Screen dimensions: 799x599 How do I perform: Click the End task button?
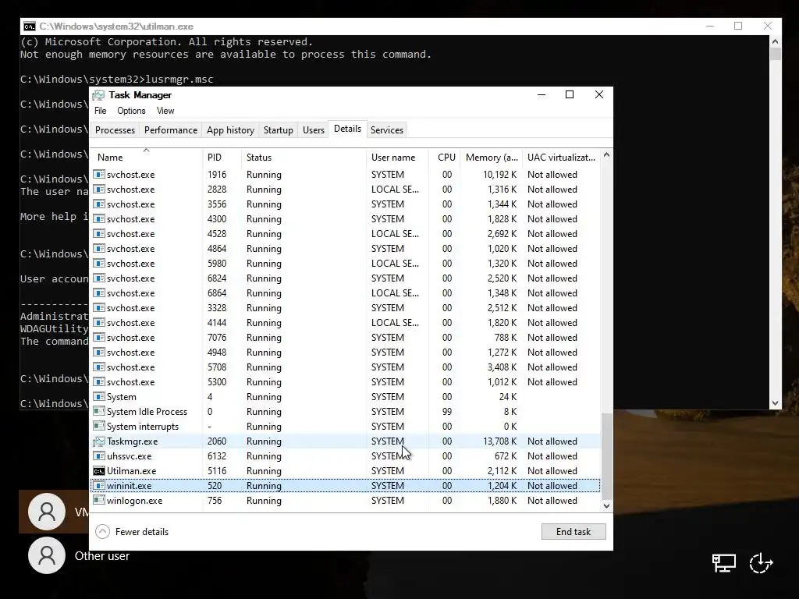(574, 532)
